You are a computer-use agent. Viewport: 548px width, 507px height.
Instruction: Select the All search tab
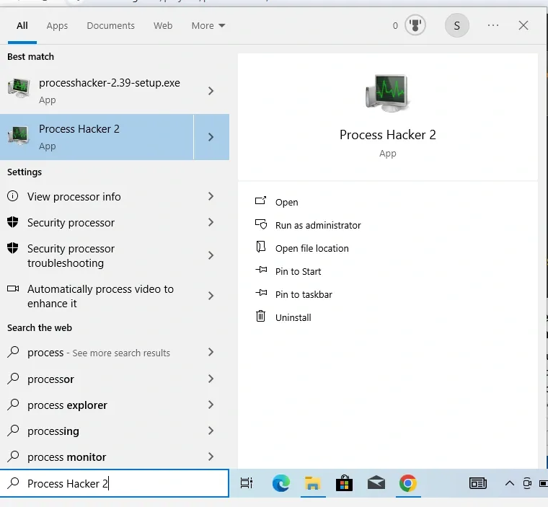(x=22, y=25)
